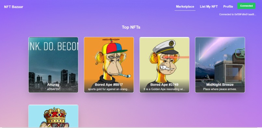This screenshot has width=262, height=128.
Task: Open the List My NFT page
Action: (x=209, y=6)
